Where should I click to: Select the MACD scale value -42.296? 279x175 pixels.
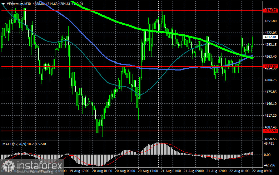tap(270, 165)
